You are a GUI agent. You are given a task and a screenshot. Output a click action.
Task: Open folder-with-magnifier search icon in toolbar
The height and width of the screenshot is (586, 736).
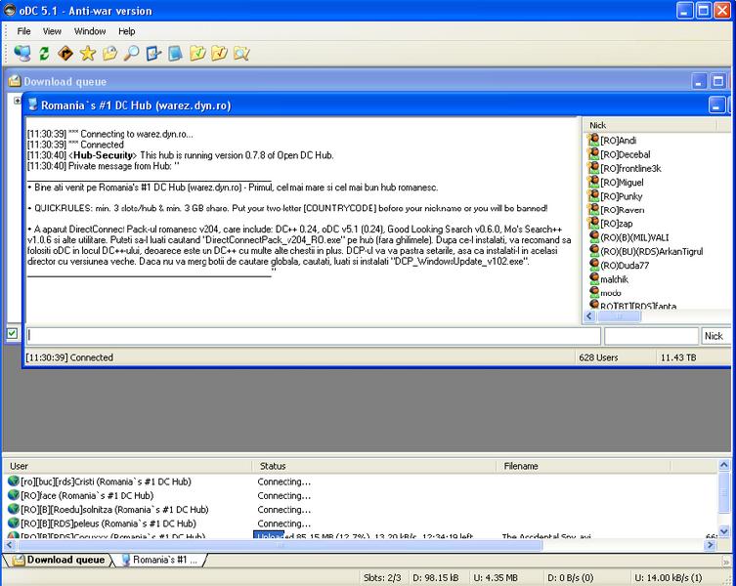pyautogui.click(x=240, y=53)
